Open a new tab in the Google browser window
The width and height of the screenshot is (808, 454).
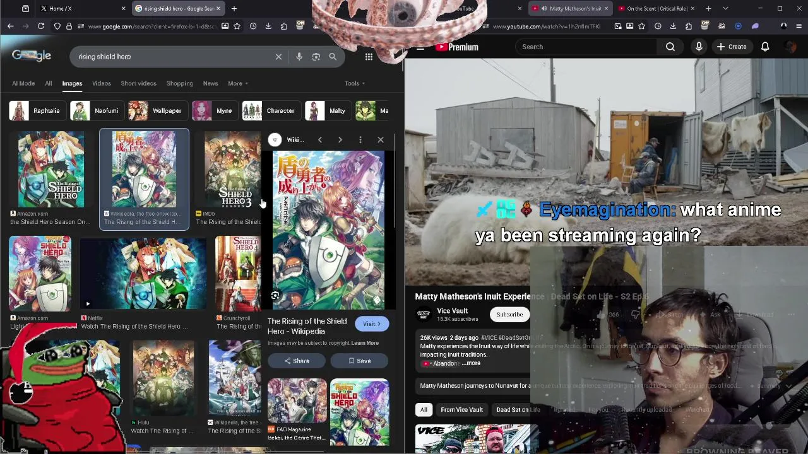234,8
